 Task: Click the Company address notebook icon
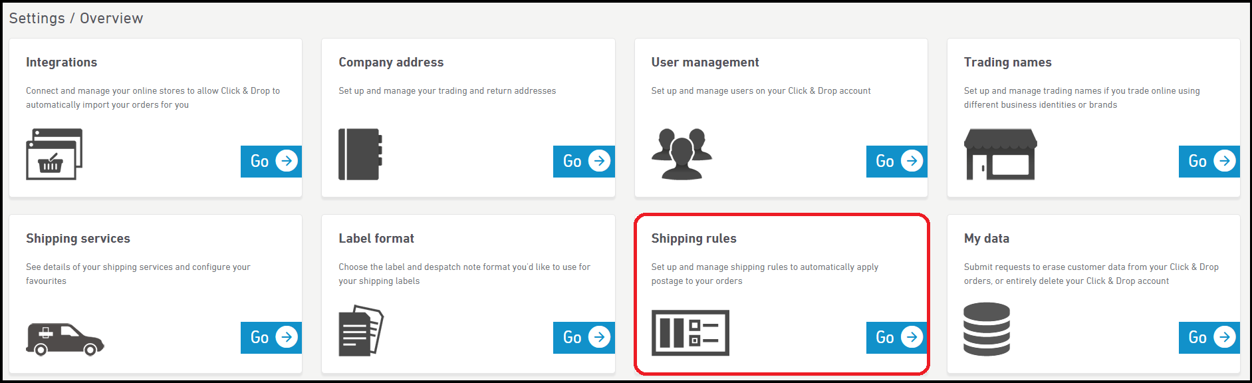[x=360, y=154]
